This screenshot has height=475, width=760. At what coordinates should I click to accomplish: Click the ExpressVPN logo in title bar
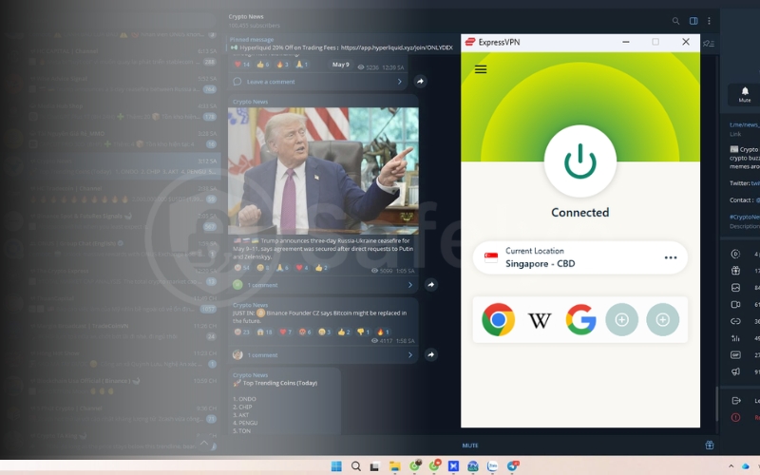coord(469,42)
